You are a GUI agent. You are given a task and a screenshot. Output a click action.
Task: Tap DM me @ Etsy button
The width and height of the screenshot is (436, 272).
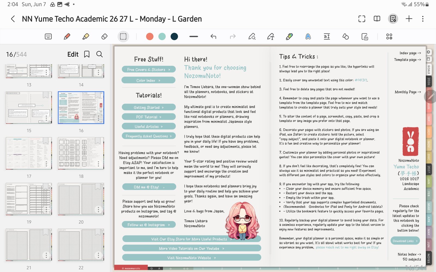point(149,187)
